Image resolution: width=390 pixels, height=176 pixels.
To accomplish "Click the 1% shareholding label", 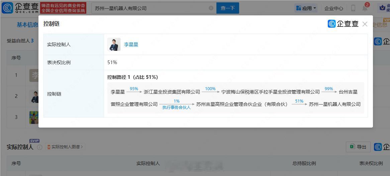I will click(x=177, y=101).
